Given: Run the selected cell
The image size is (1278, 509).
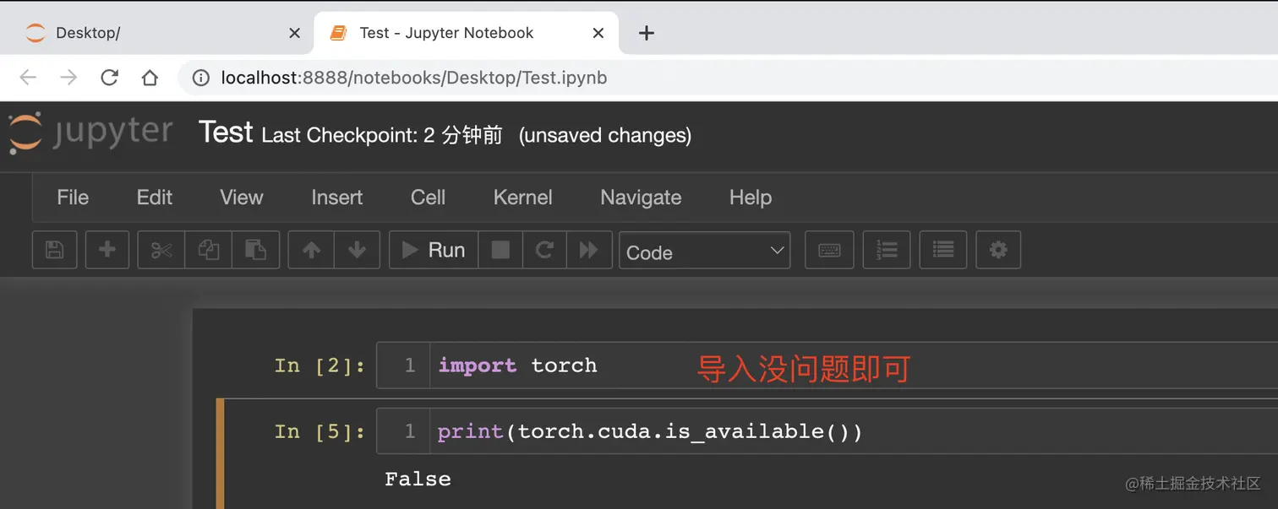Looking at the screenshot, I should coord(434,250).
